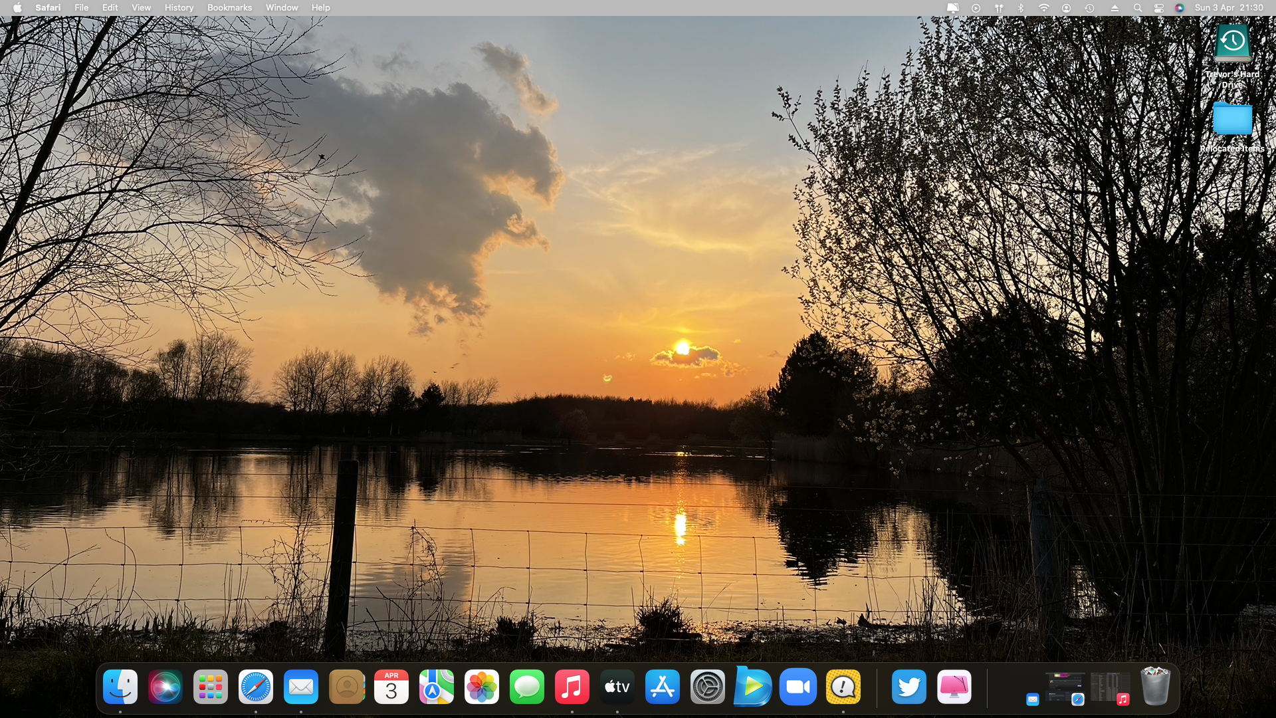Open Launchpad in the Dock
Viewport: 1276px width, 718px height.
point(211,687)
